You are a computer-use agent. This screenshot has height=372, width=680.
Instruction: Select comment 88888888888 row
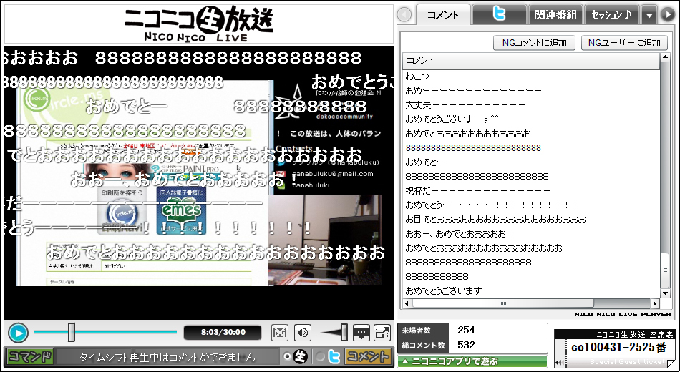[x=531, y=277]
